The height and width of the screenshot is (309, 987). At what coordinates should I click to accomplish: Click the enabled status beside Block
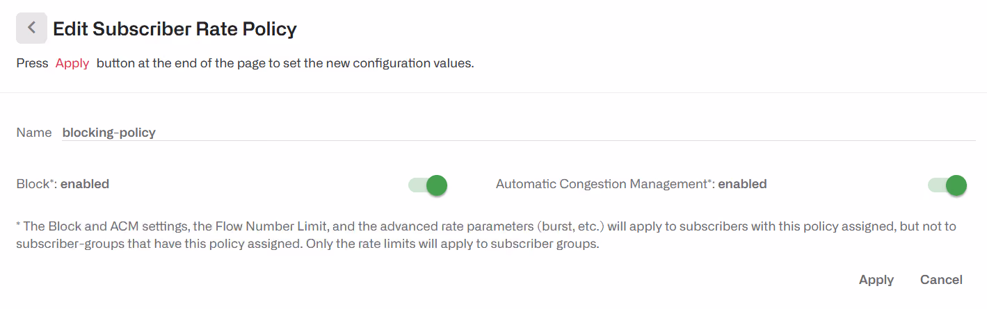[x=85, y=184]
